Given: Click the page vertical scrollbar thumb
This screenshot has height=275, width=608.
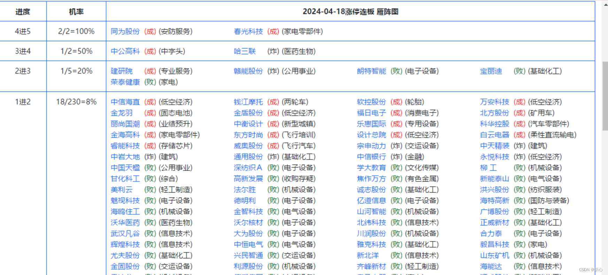Looking at the screenshot, I should click(x=605, y=96).
